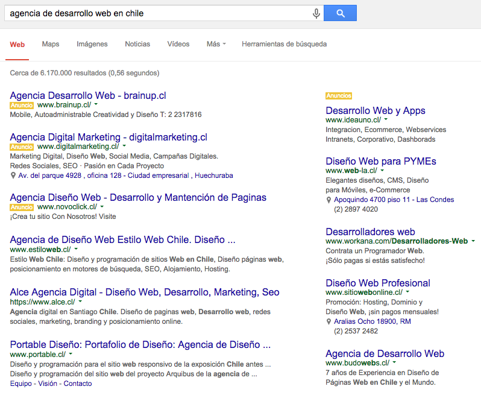Screen dimensions: 481x395
Task: Expand arrow next to www.sitiowebonline.cl/
Action: [407, 292]
